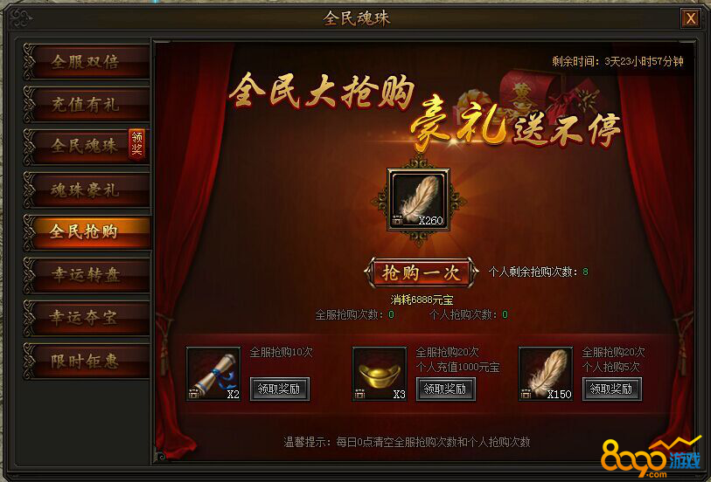Select the highlighted 全民抢购 tab
Viewport: 711px width, 482px height.
tap(87, 232)
